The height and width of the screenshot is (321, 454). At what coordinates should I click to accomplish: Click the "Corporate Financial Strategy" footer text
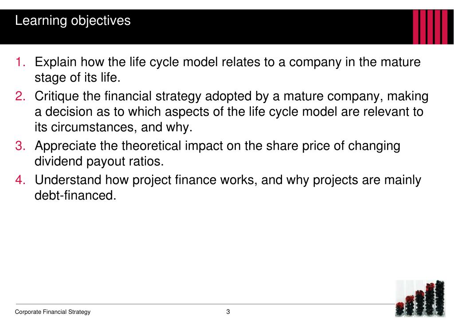(53, 312)
